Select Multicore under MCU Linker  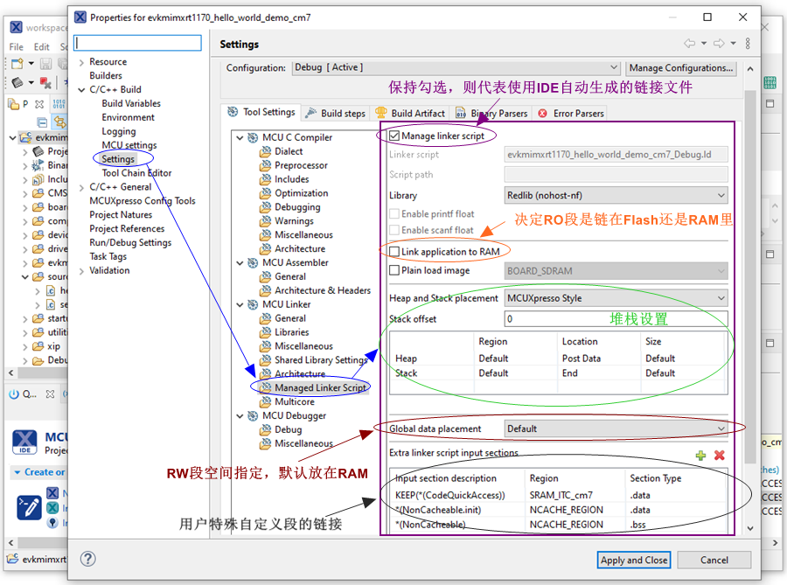[294, 402]
